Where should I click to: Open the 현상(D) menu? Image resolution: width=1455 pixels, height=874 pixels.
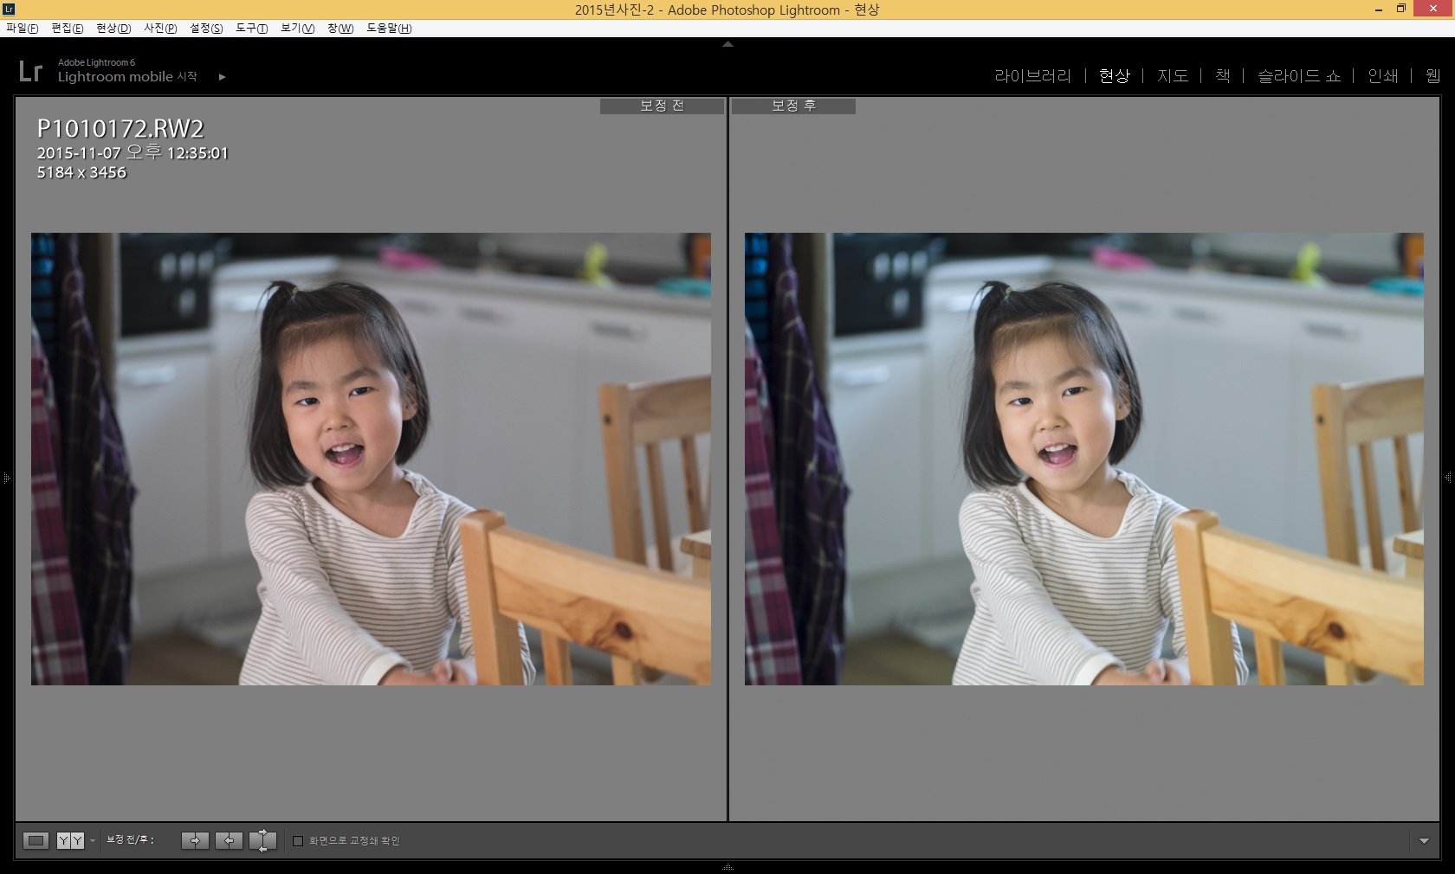(113, 29)
